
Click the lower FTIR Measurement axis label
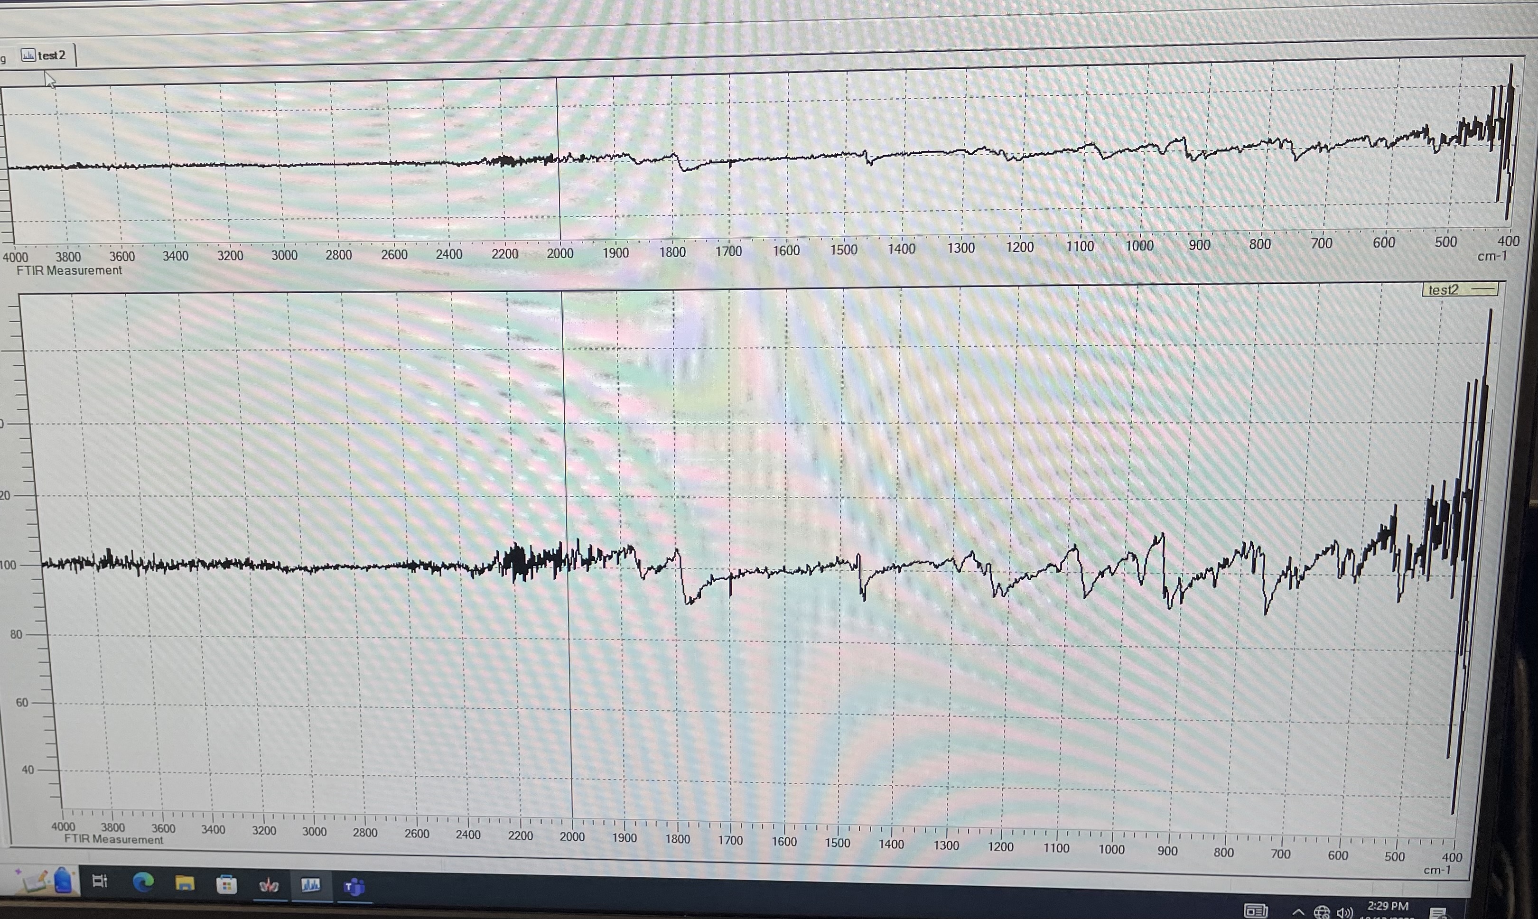(113, 840)
